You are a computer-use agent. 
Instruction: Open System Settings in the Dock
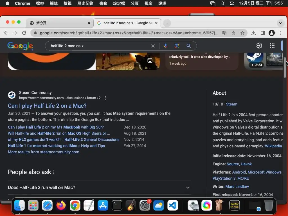click(145, 205)
